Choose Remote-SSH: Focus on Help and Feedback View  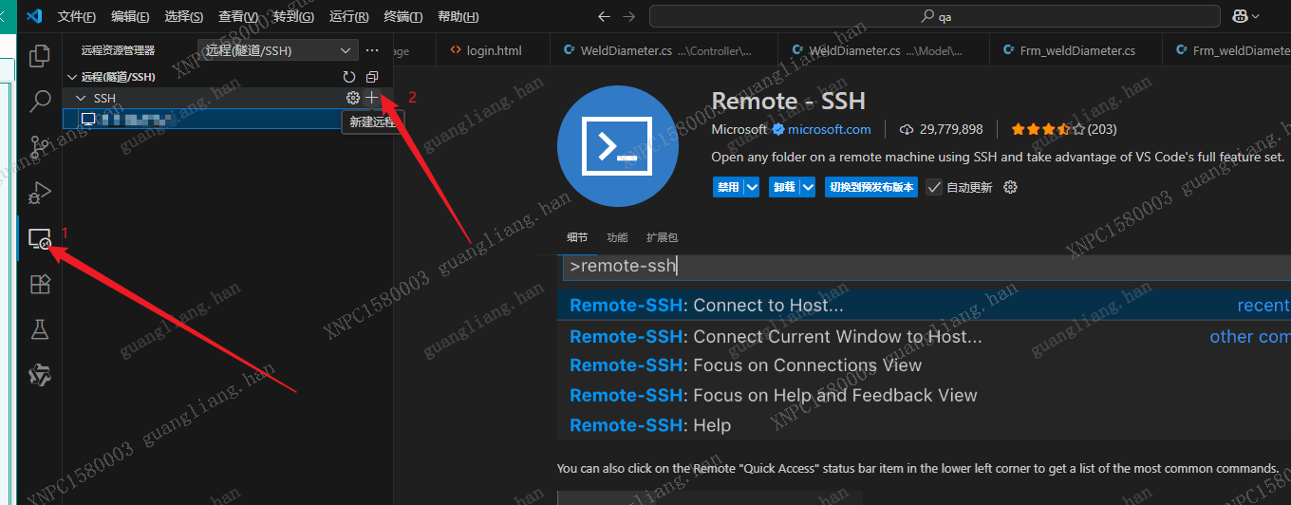click(x=773, y=395)
